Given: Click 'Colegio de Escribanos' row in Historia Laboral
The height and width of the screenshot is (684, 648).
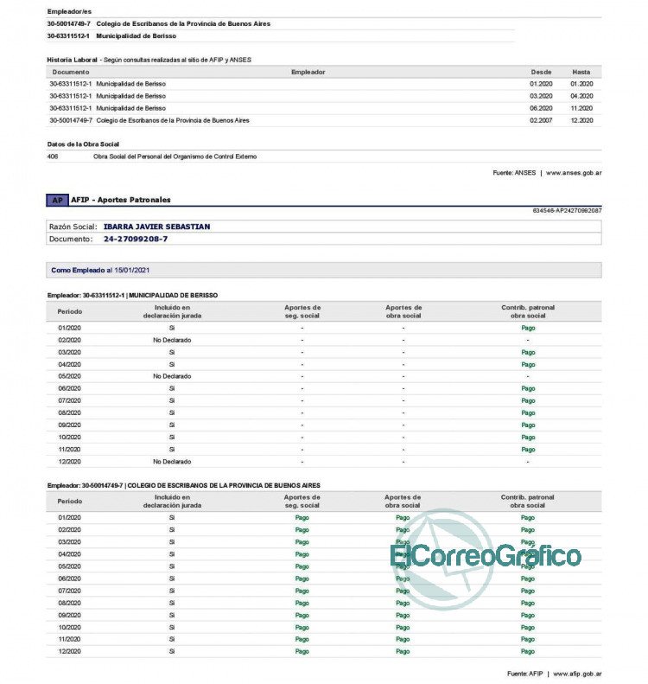Looking at the screenshot, I should pyautogui.click(x=324, y=120).
